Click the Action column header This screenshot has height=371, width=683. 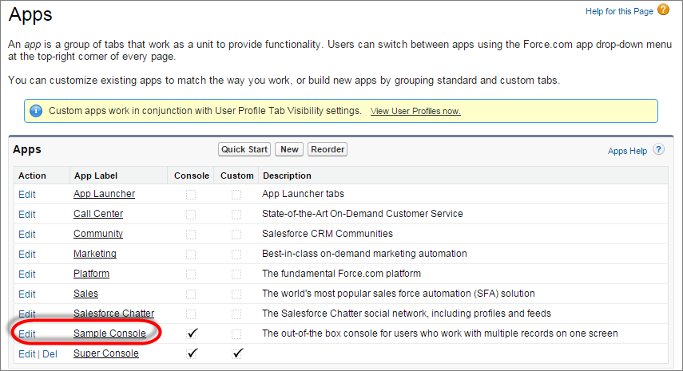[x=32, y=176]
